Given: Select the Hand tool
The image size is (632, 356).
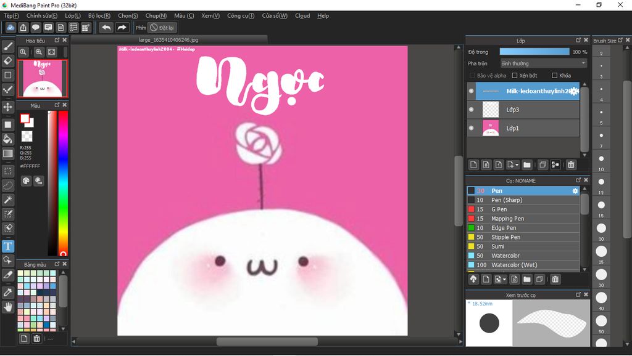Looking at the screenshot, I should pyautogui.click(x=7, y=307).
